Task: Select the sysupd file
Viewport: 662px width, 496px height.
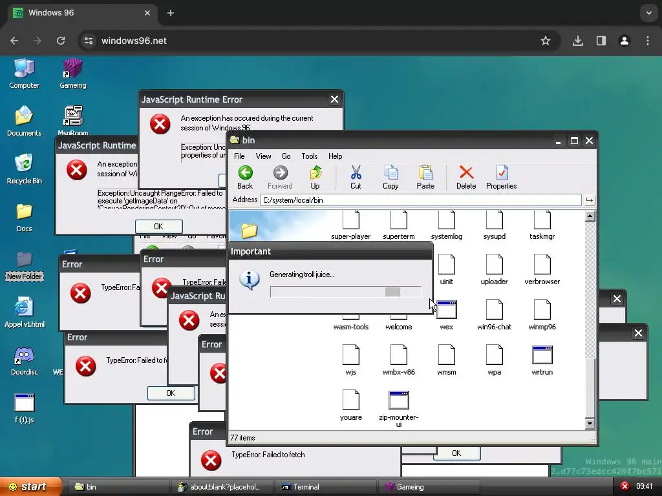Action: click(495, 225)
